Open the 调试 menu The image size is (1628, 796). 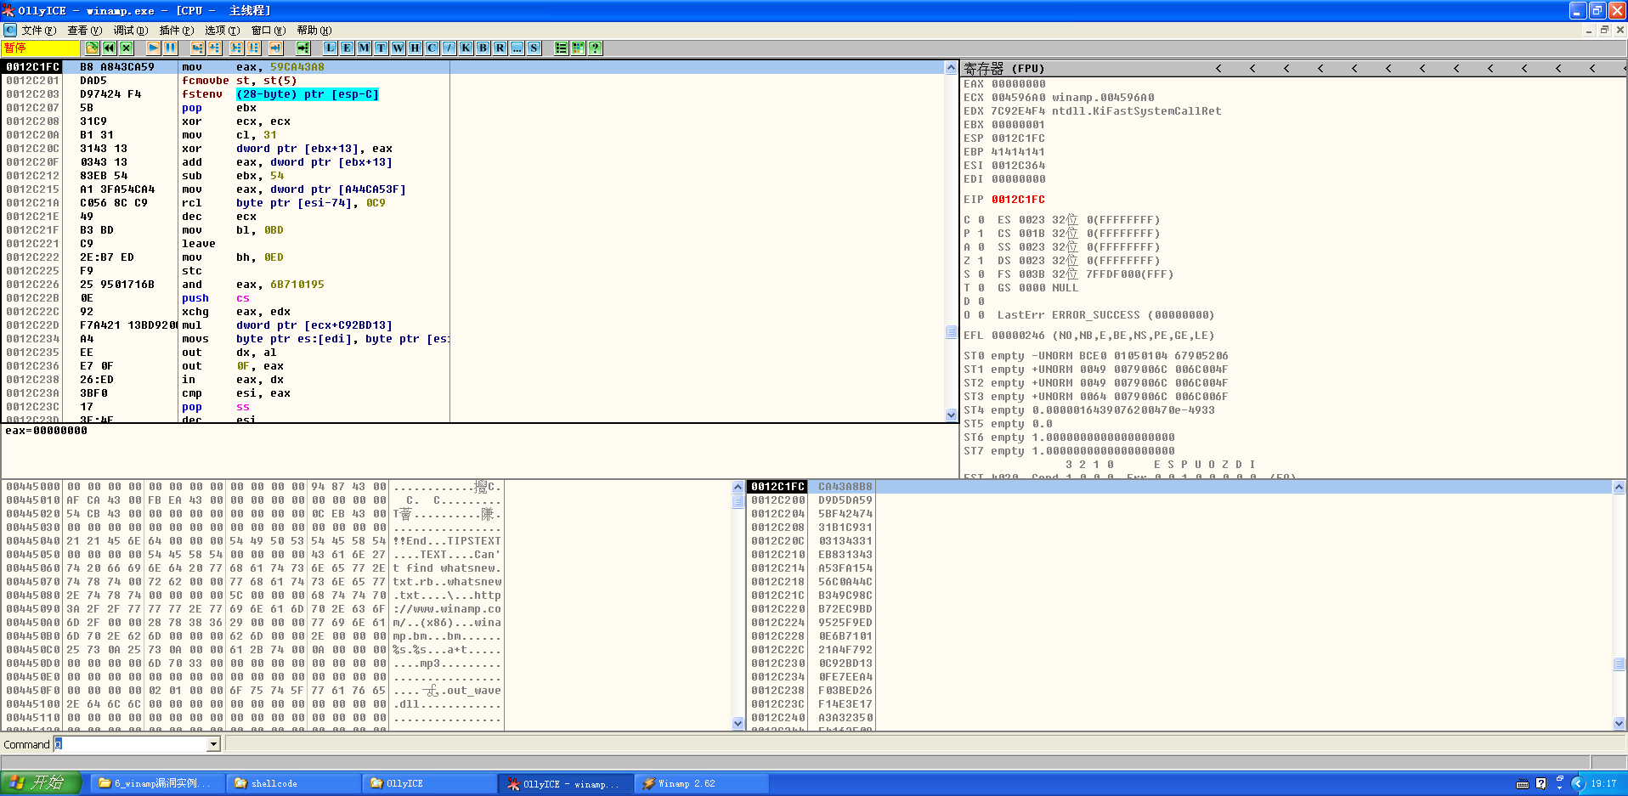(130, 30)
